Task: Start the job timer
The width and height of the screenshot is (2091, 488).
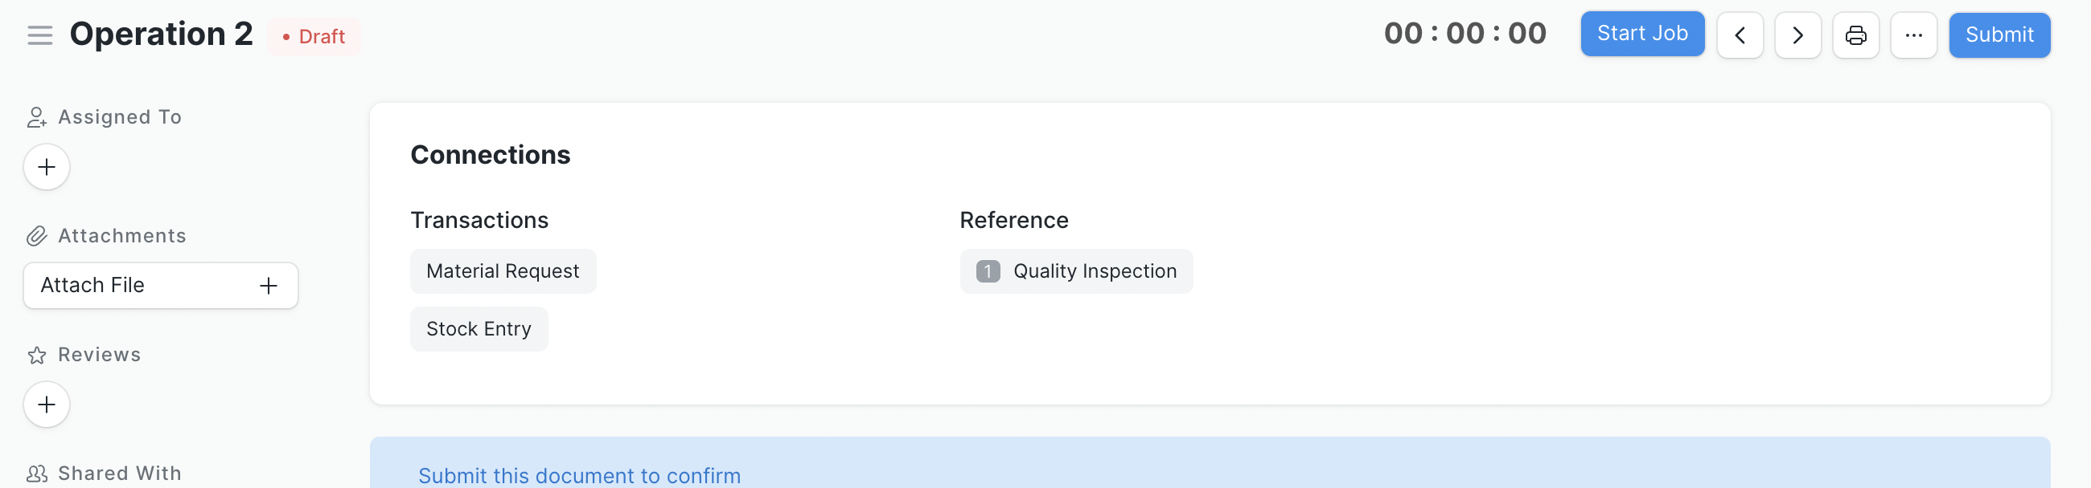Action: (1642, 34)
